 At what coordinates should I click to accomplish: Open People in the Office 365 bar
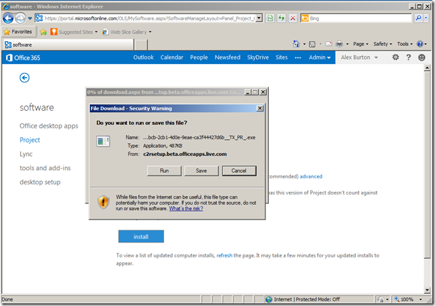coord(199,57)
